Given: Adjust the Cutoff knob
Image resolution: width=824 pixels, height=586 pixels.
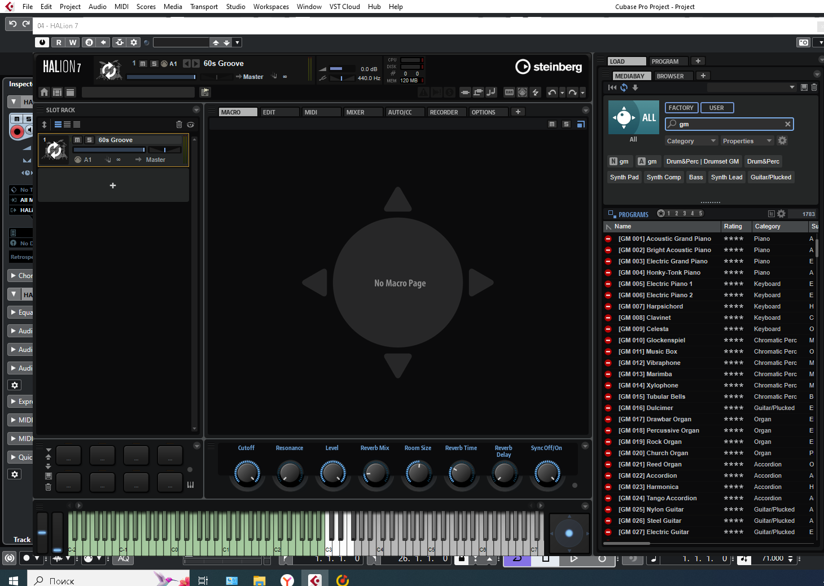Looking at the screenshot, I should point(247,473).
